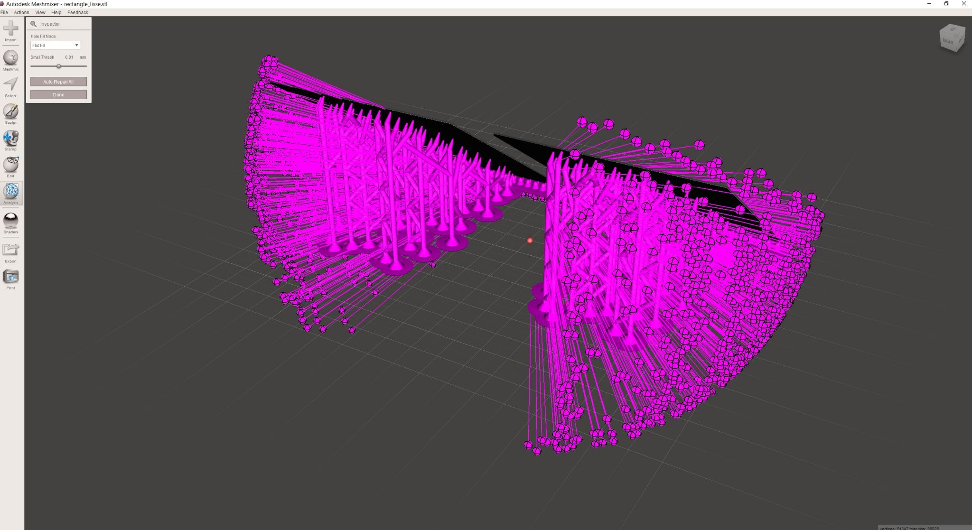Click the Autodesk Meshmixer title bar app icon

coord(2,4)
